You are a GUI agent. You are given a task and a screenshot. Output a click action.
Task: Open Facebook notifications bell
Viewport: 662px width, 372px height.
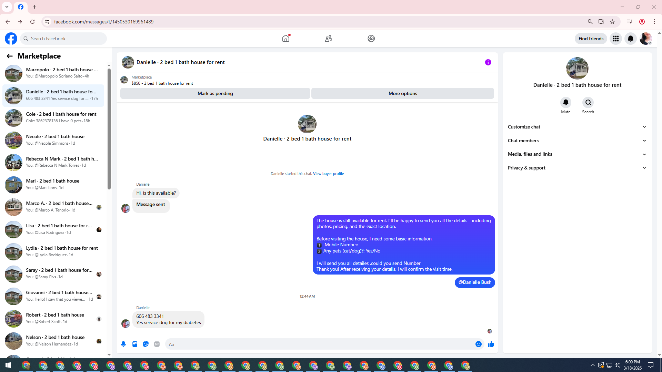point(631,39)
